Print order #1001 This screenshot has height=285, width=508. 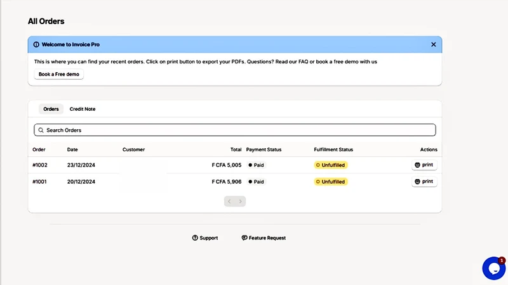424,182
